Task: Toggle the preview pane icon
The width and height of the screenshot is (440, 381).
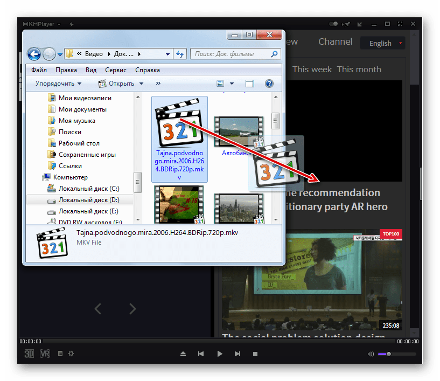Action: pyautogui.click(x=250, y=84)
